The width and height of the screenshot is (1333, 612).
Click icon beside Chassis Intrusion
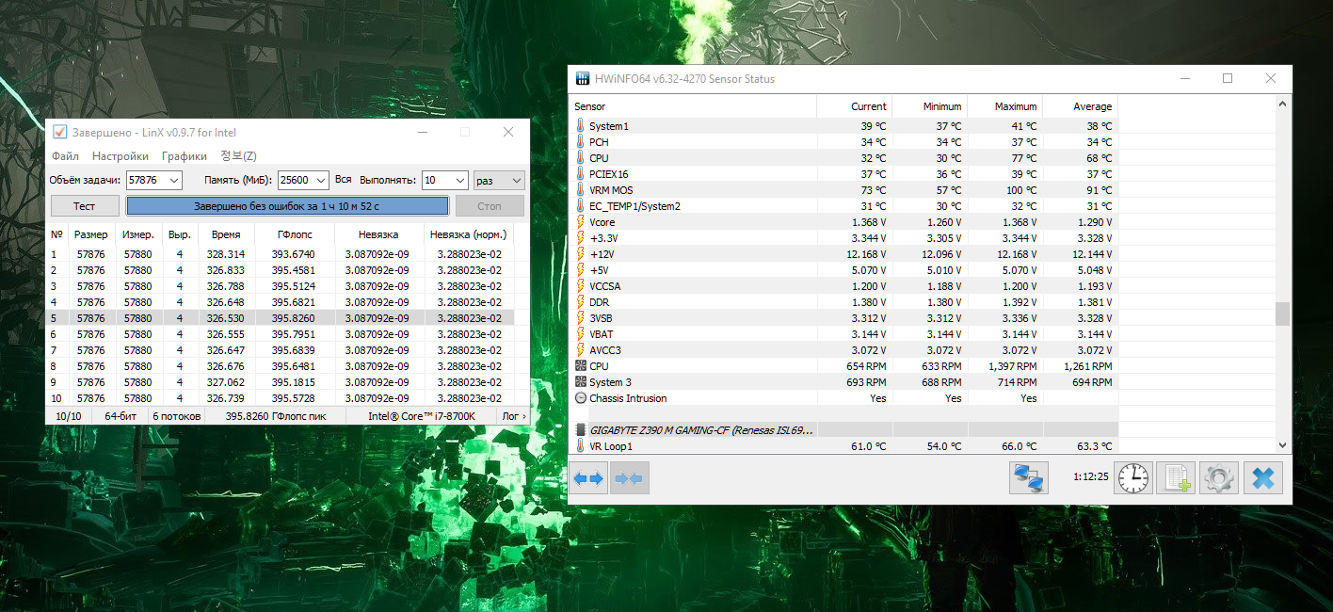click(580, 398)
